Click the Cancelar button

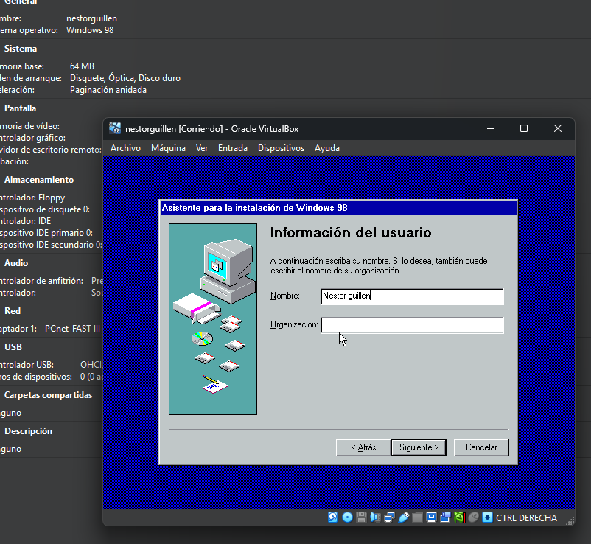(481, 447)
